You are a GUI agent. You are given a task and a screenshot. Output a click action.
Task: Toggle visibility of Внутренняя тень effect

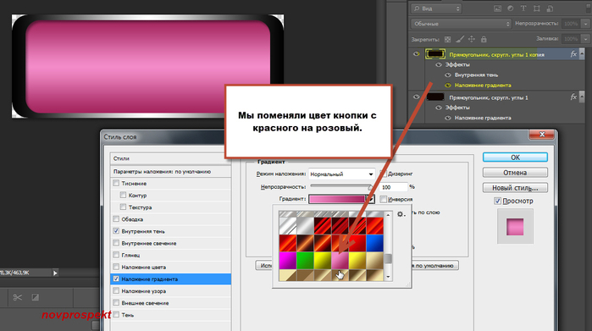tap(448, 74)
